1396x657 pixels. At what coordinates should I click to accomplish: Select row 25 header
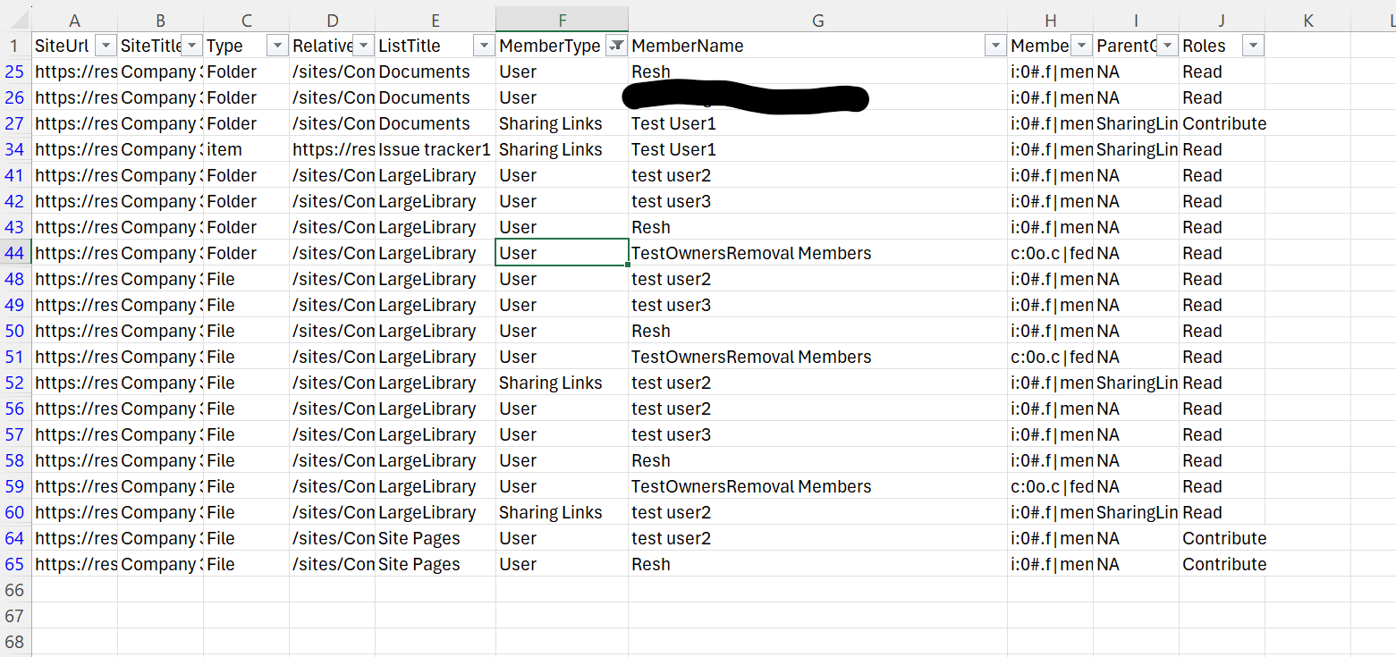[15, 72]
